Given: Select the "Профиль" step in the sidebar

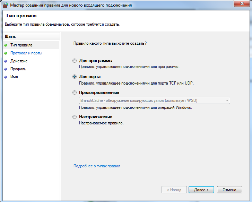Looking at the screenshot, I should point(18,69).
